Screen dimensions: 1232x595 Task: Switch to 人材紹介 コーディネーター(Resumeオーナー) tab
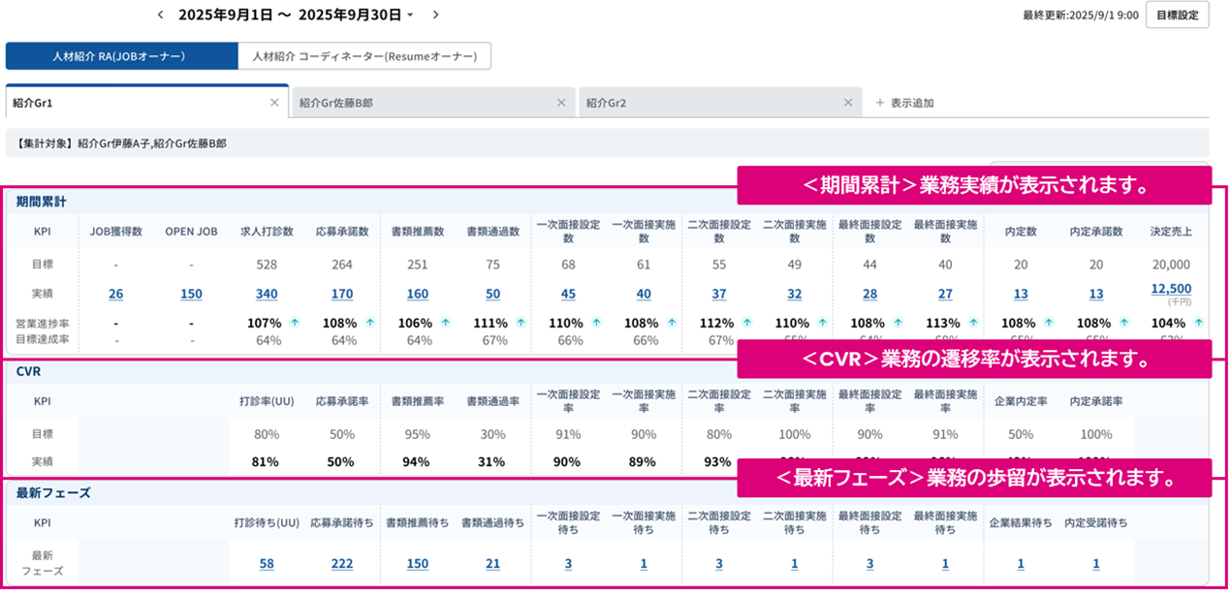pyautogui.click(x=364, y=56)
